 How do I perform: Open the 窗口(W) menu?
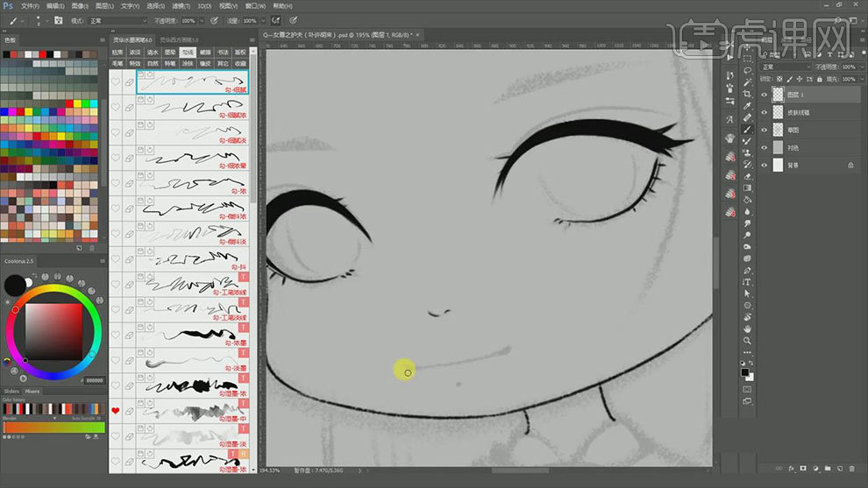[x=255, y=6]
